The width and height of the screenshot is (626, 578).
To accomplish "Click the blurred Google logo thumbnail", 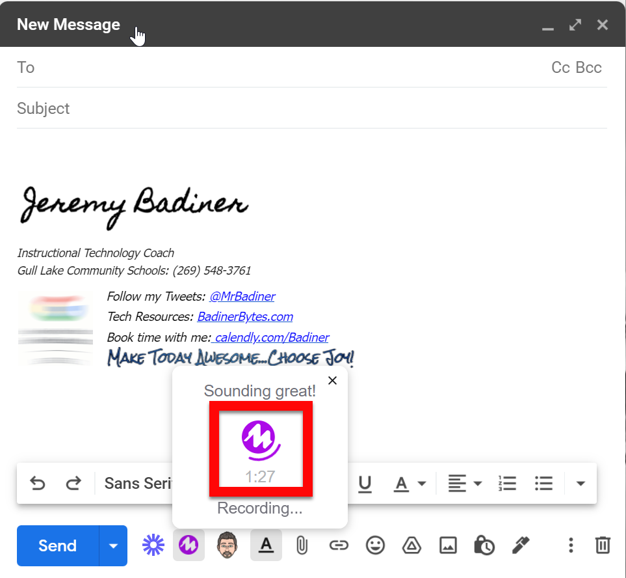I will (55, 329).
